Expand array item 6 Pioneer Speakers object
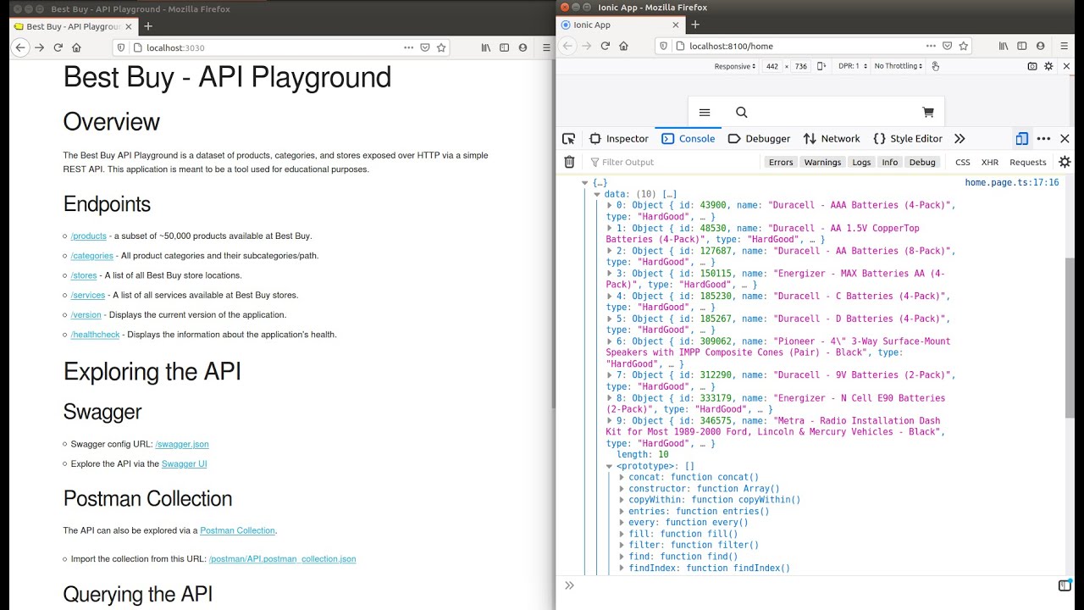Screen dimensions: 1084x610 coord(610,341)
